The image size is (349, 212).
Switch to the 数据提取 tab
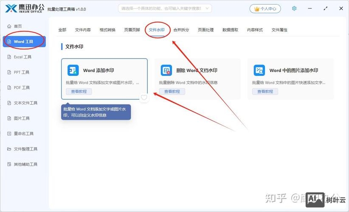(x=231, y=30)
